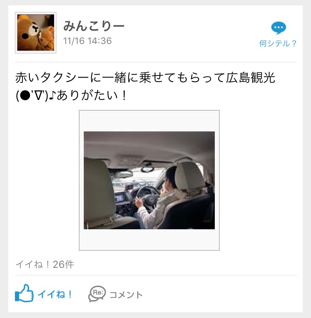Click the steering wheel in the photo
Image resolution: width=311 pixels, height=318 pixels.
point(147,199)
